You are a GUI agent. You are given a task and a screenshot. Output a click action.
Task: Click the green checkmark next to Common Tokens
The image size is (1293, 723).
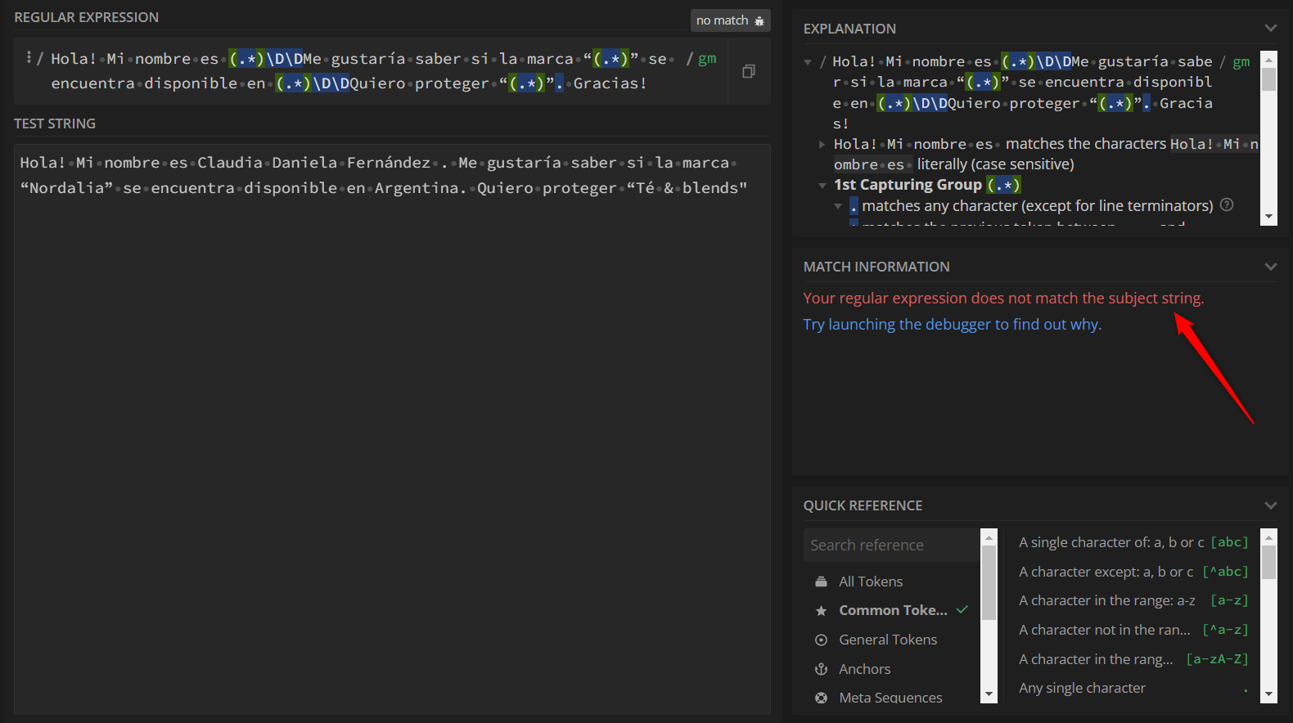(962, 610)
